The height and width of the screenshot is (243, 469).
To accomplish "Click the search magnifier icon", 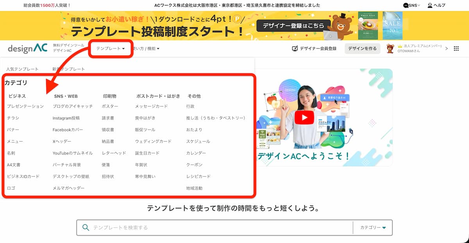I will pyautogui.click(x=86, y=227).
